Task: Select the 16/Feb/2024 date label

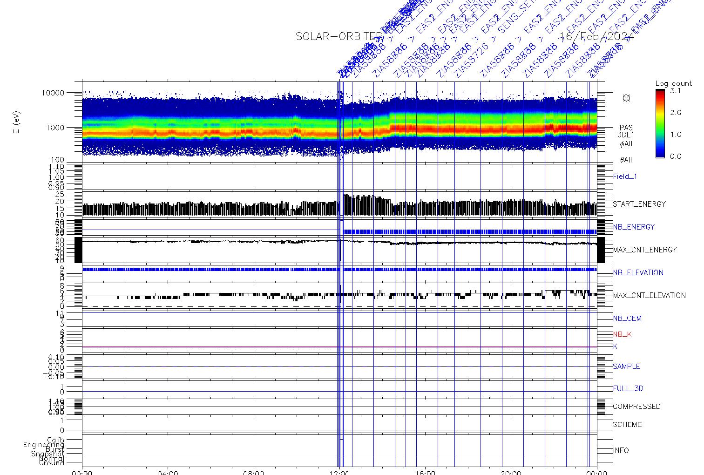Action: (x=597, y=36)
